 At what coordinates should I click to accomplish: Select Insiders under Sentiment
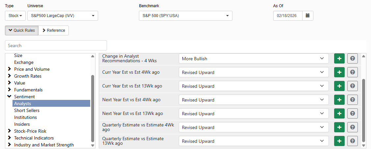point(22,124)
